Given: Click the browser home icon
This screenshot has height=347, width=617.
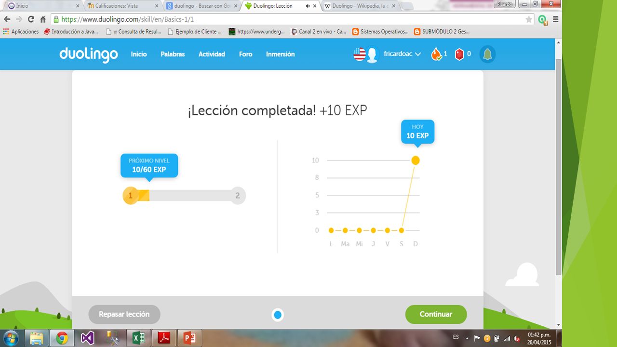Looking at the screenshot, I should [43, 19].
